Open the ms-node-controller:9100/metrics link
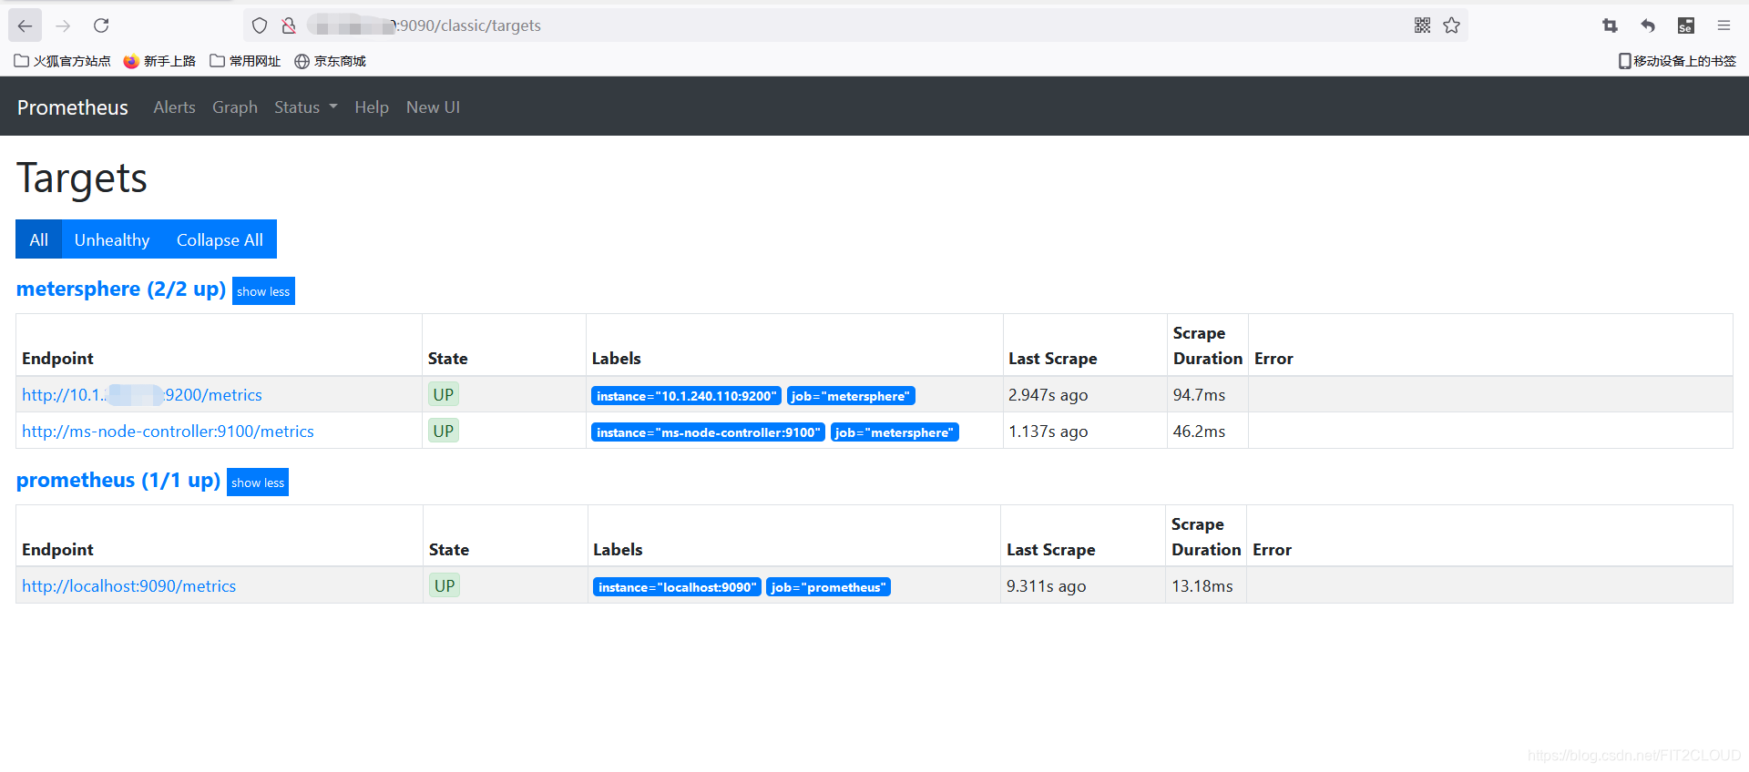 tap(168, 432)
